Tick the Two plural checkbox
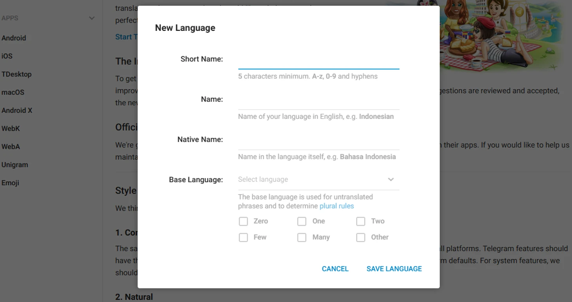572x302 pixels. (360, 221)
